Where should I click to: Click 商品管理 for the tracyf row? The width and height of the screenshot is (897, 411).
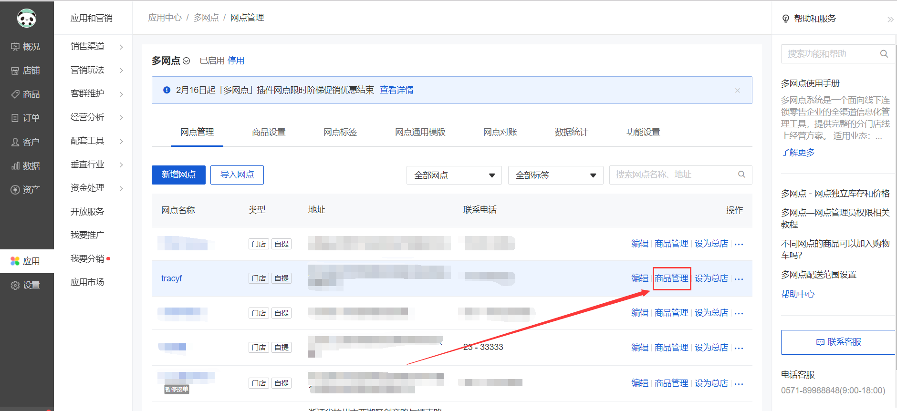[x=671, y=278]
